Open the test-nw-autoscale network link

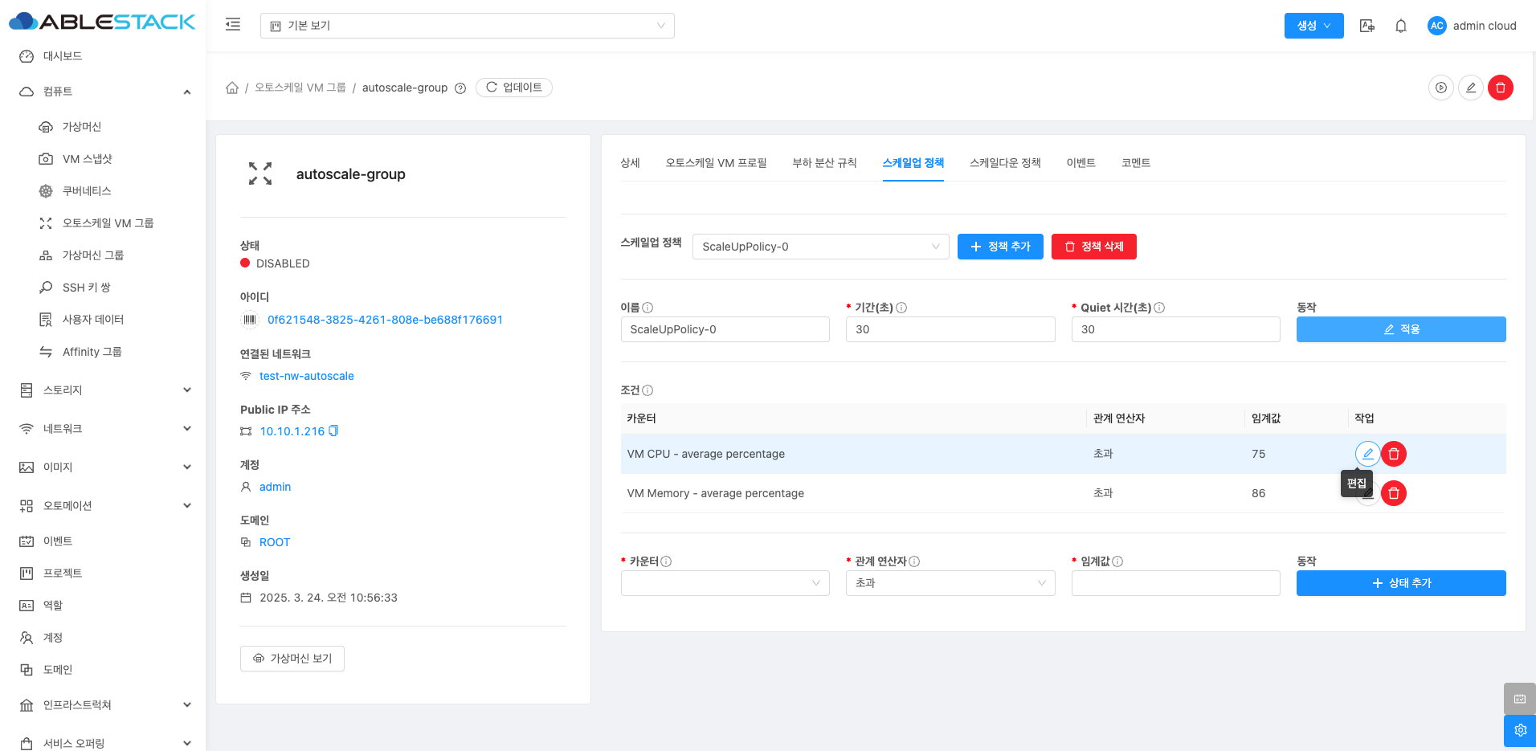point(306,376)
